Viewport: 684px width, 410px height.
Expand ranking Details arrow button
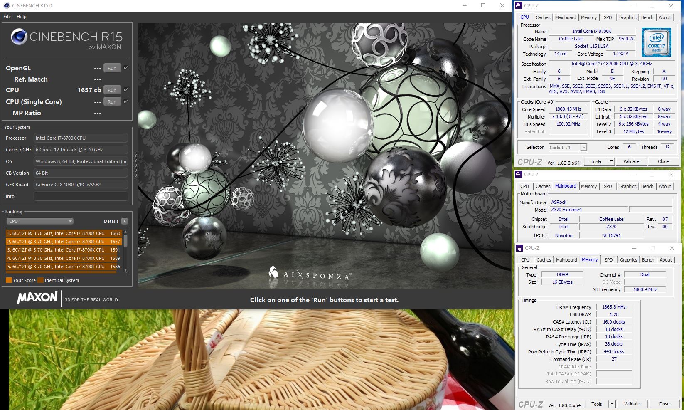[124, 221]
